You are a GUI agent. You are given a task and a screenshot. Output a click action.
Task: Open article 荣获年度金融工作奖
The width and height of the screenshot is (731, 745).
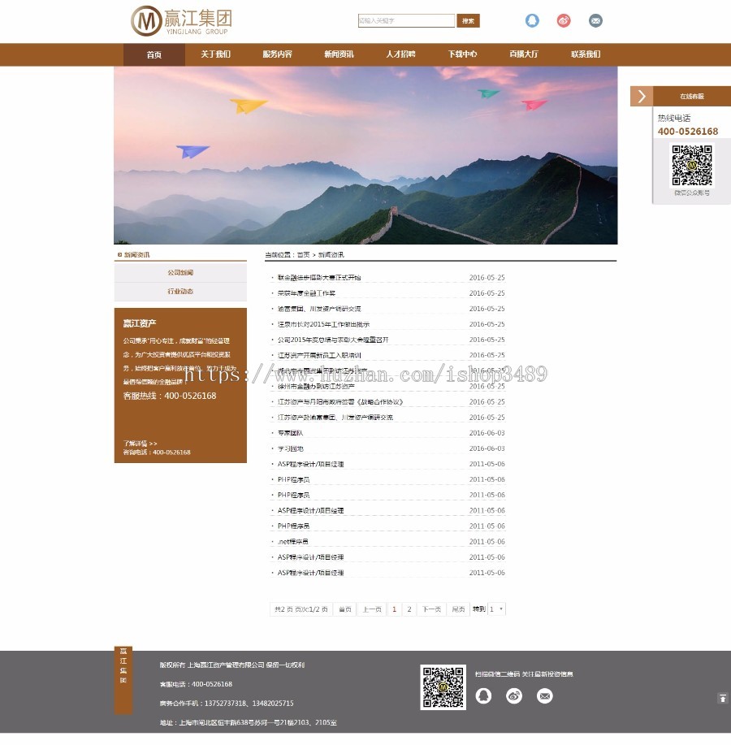point(307,293)
